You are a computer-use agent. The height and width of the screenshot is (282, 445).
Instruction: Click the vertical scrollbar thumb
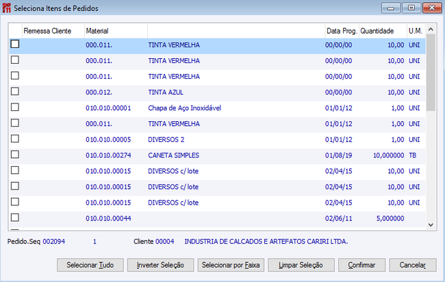pos(431,73)
